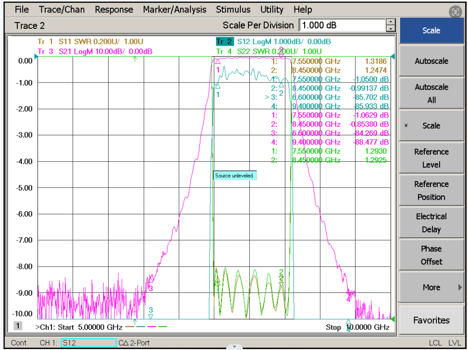
Task: Click the channel 1 window number box
Action: (x=18, y=326)
